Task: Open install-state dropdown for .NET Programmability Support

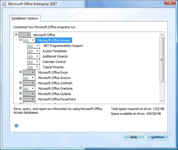Action: [33, 46]
